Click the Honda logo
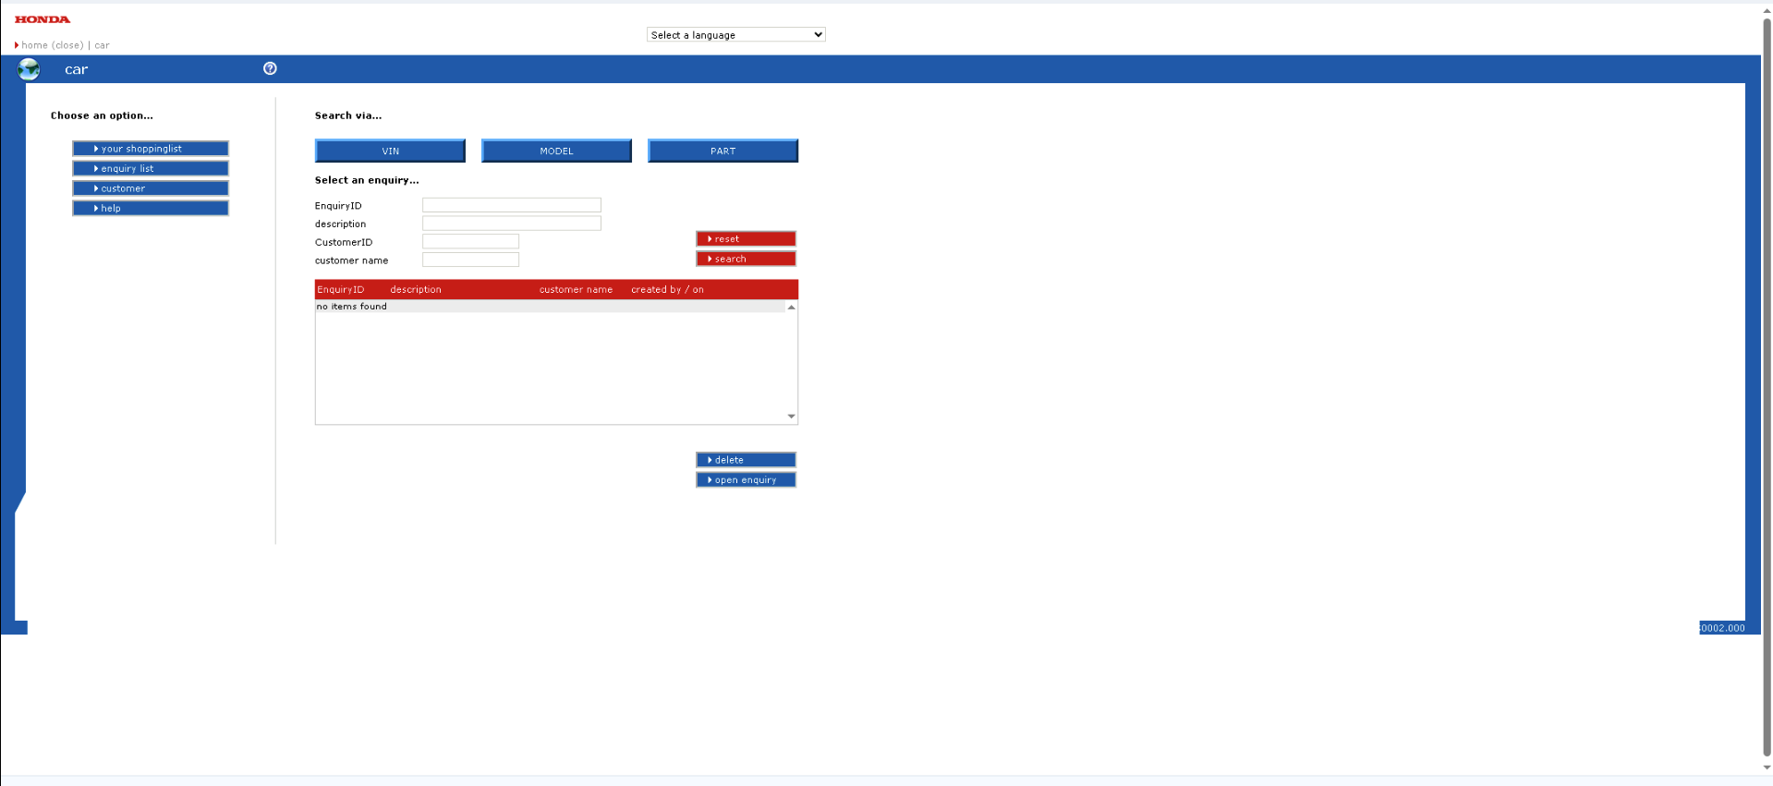The width and height of the screenshot is (1773, 786). coord(43,19)
